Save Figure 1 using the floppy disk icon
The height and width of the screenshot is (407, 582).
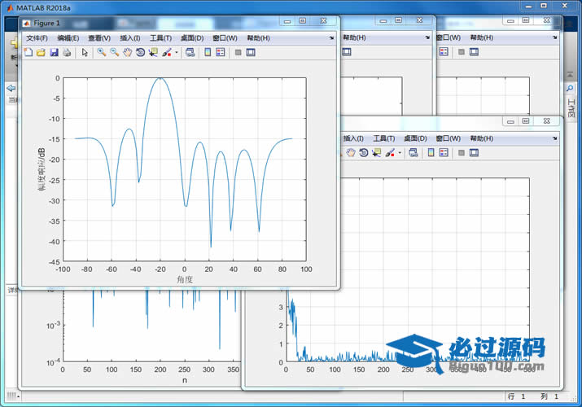click(x=54, y=53)
